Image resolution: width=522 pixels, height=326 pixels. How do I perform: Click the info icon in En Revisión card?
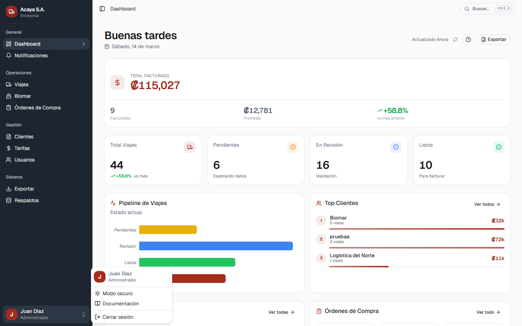click(396, 147)
